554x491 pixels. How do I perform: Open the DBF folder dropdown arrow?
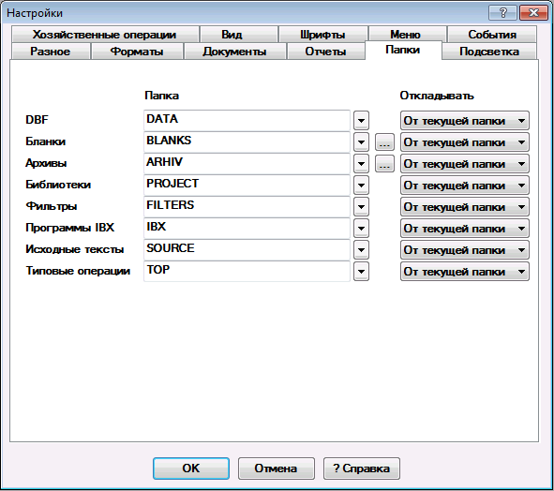(361, 121)
